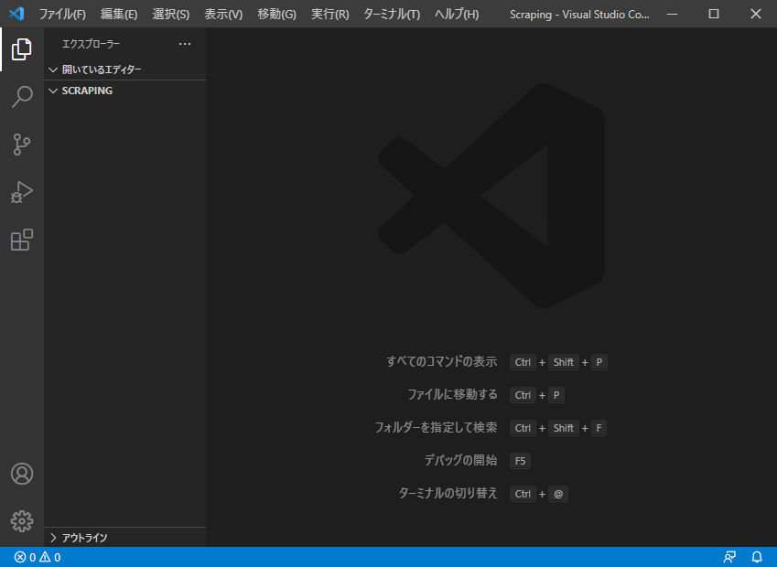Image resolution: width=777 pixels, height=567 pixels.
Task: Open the Extensions view icon
Action: [x=22, y=240]
